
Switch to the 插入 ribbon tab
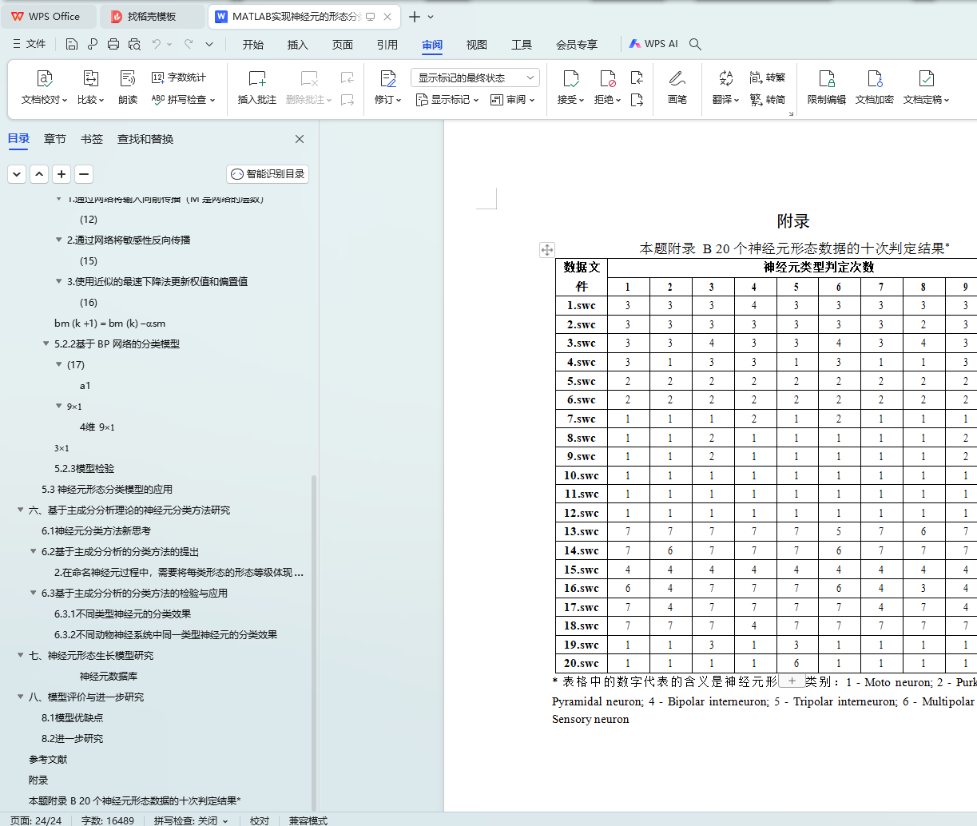click(x=298, y=45)
